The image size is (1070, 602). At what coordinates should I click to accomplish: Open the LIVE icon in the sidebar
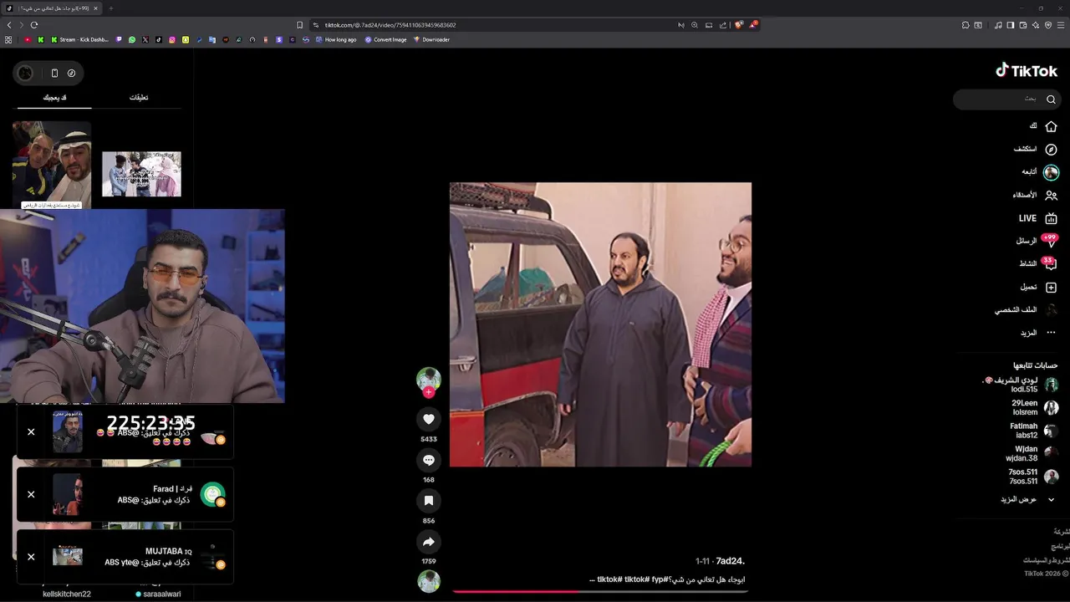click(x=1051, y=218)
